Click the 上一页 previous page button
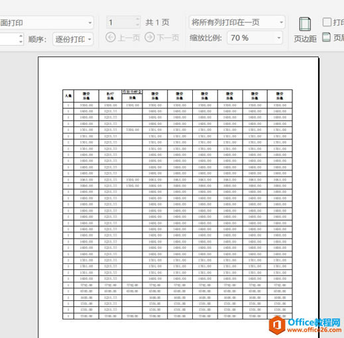The image size is (344, 338). [123, 38]
